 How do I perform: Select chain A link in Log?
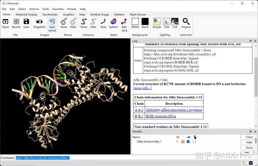[x=136, y=110]
